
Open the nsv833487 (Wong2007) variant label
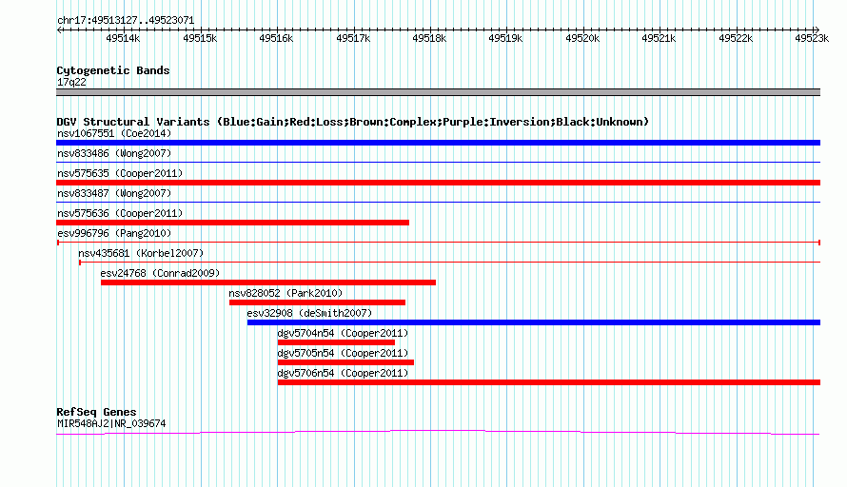[114, 193]
